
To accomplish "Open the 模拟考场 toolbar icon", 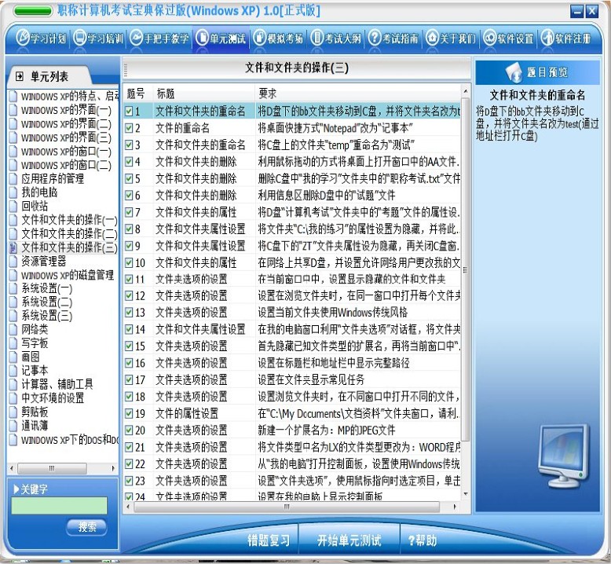I will point(259,38).
